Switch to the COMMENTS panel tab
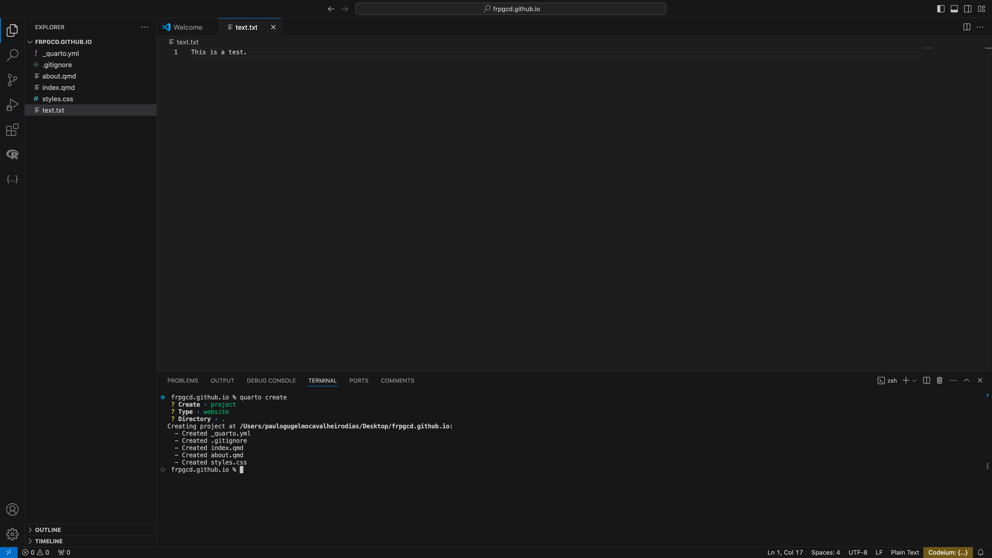The height and width of the screenshot is (558, 992). coord(397,381)
